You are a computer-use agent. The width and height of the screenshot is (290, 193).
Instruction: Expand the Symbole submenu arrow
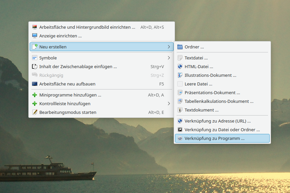(x=169, y=58)
